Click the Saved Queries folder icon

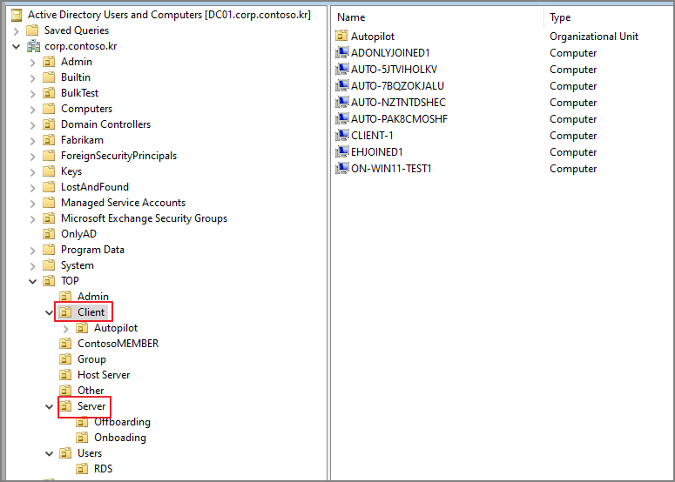click(32, 30)
